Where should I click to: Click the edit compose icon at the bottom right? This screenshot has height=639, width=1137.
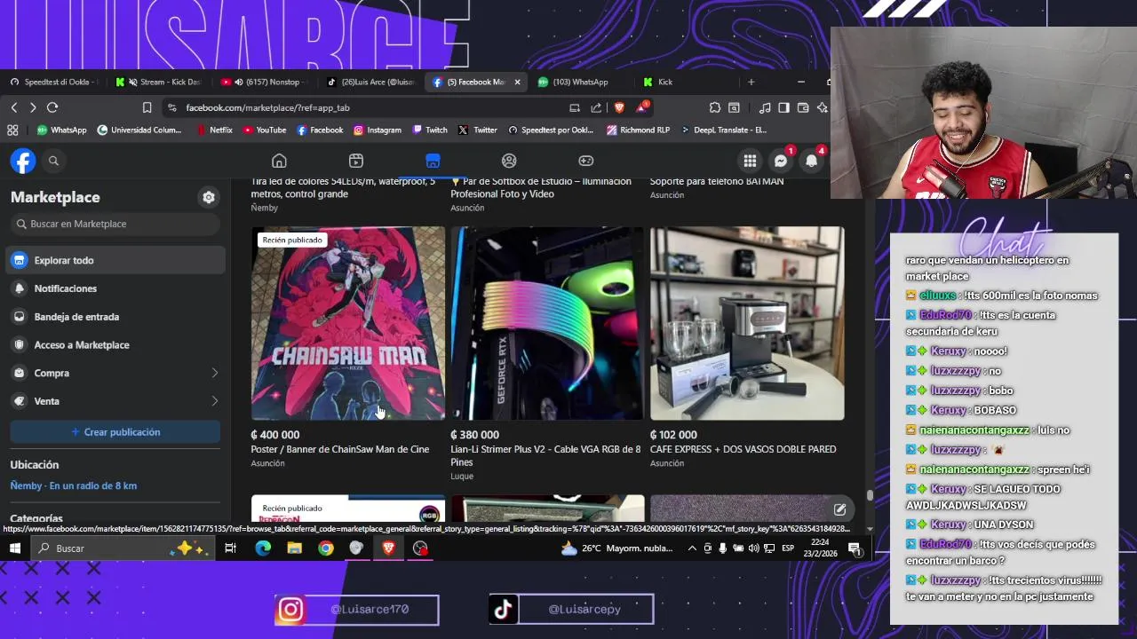pos(839,509)
